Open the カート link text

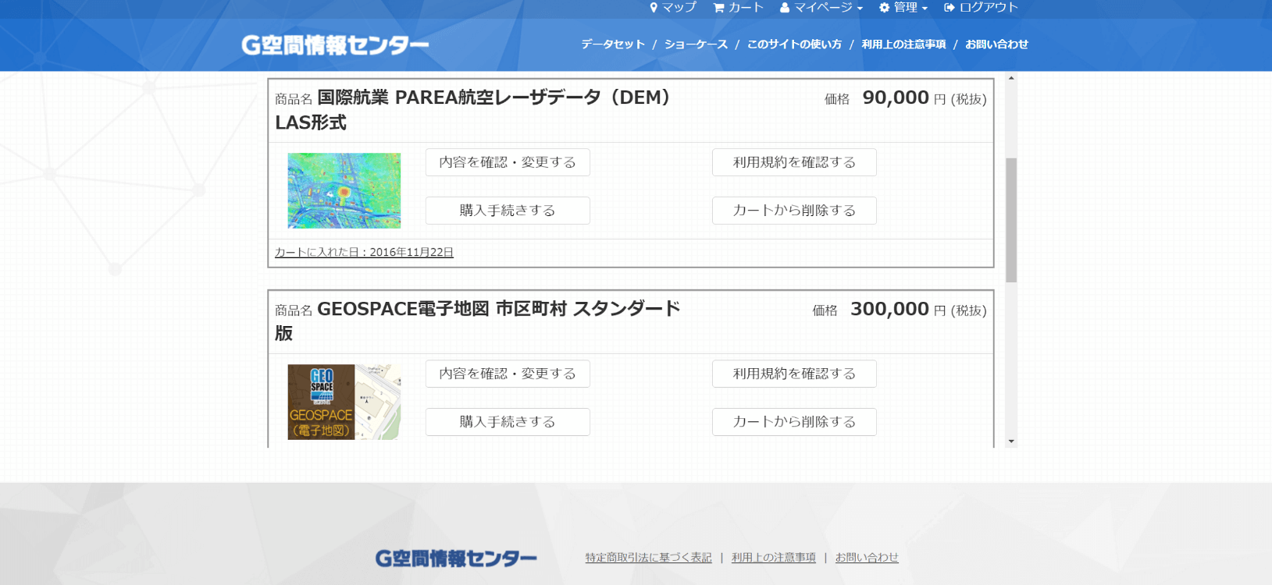coord(746,8)
